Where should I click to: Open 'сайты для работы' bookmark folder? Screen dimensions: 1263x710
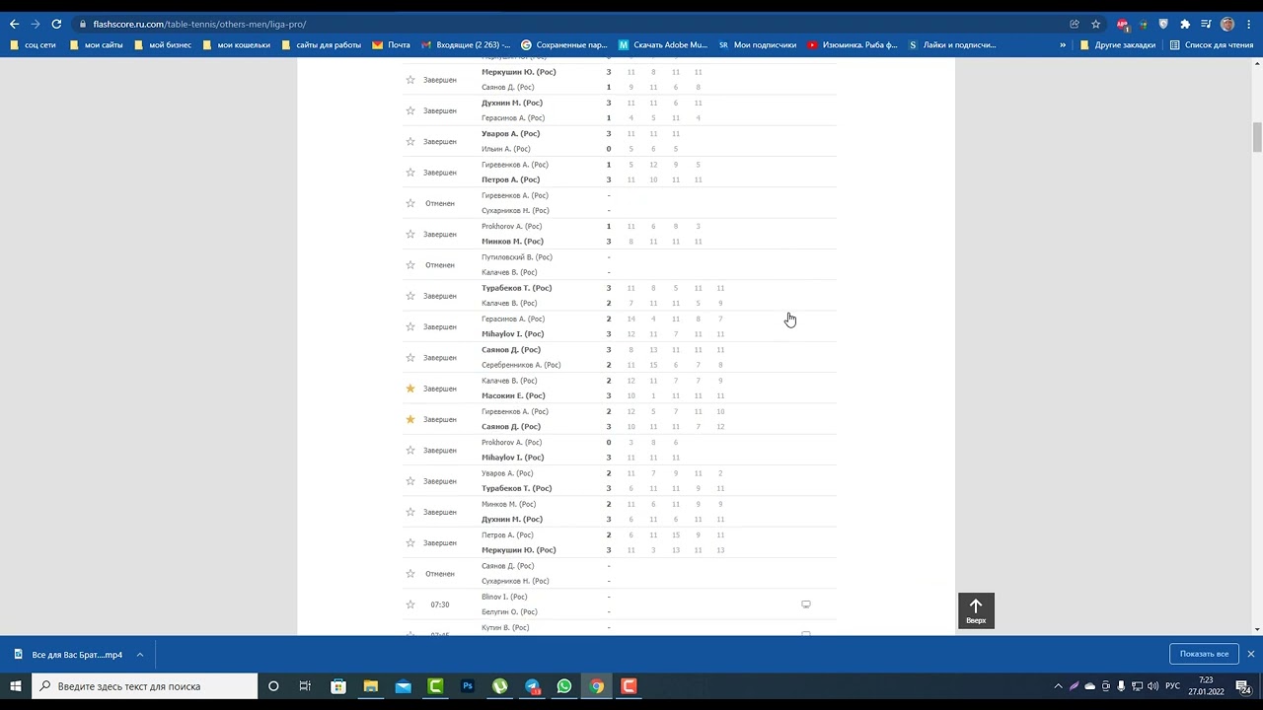pos(321,44)
